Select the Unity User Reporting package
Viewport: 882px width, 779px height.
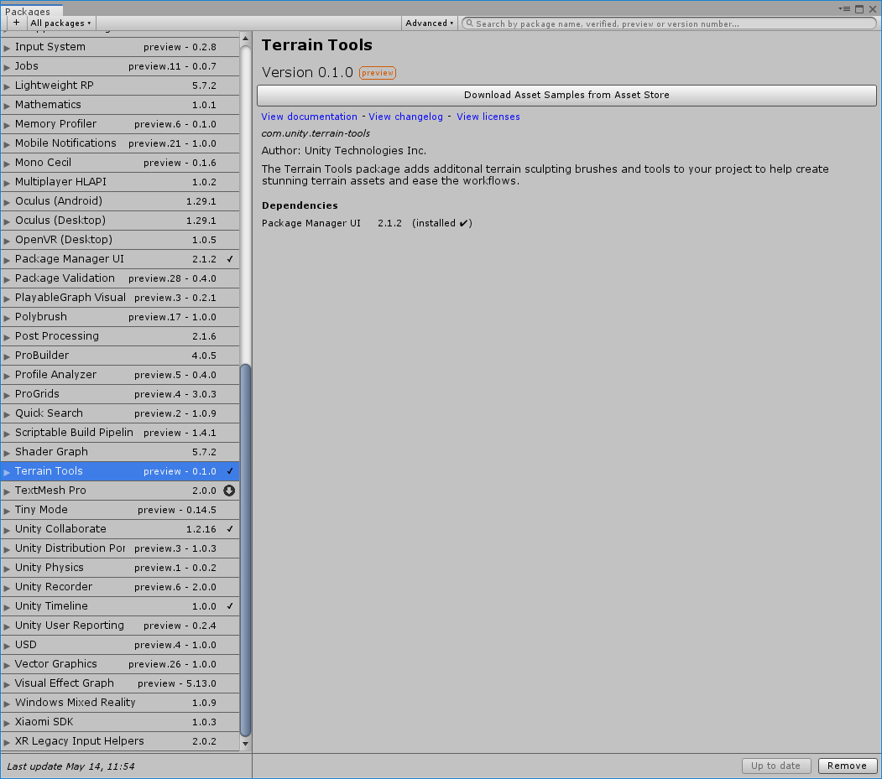point(120,626)
